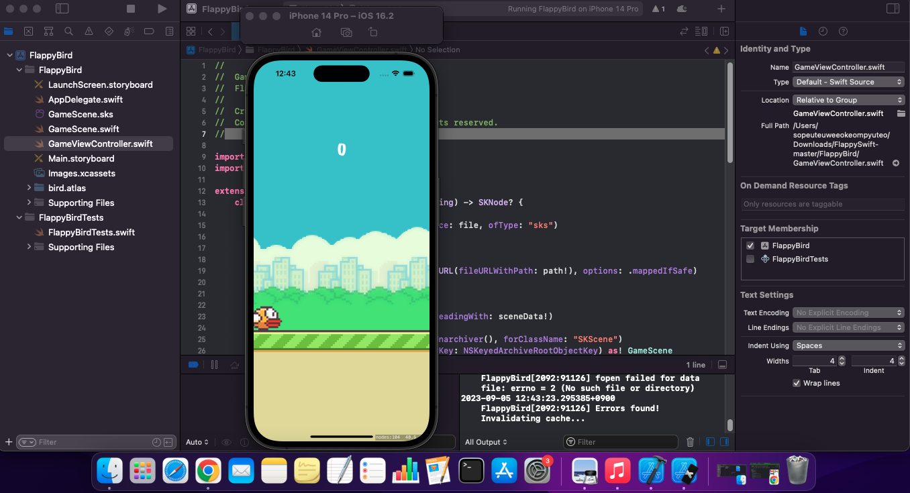Open the Quick Help inspector

point(843,32)
